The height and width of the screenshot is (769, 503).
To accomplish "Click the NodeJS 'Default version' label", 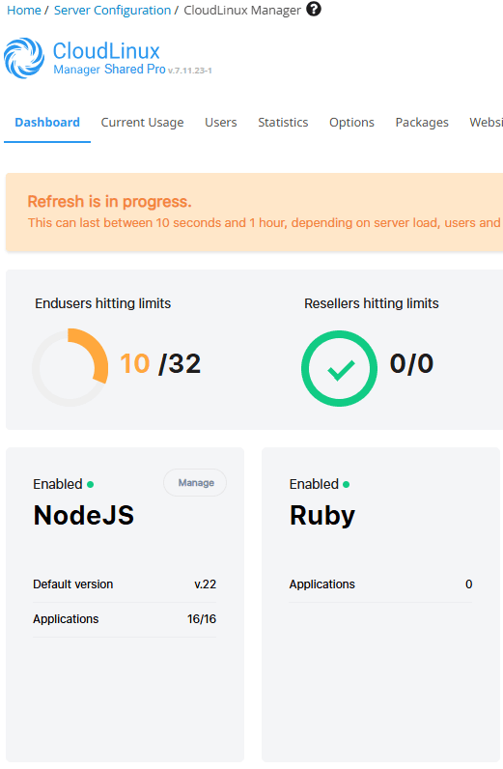I will 73,584.
